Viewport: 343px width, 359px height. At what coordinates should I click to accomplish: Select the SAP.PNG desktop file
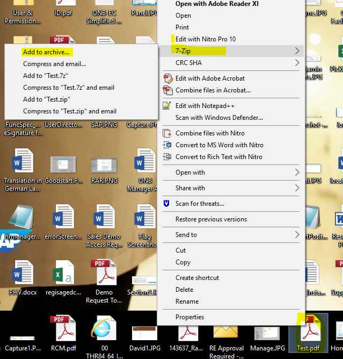tap(104, 125)
